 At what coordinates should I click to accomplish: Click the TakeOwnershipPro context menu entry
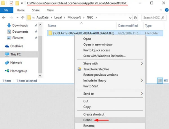(96, 69)
